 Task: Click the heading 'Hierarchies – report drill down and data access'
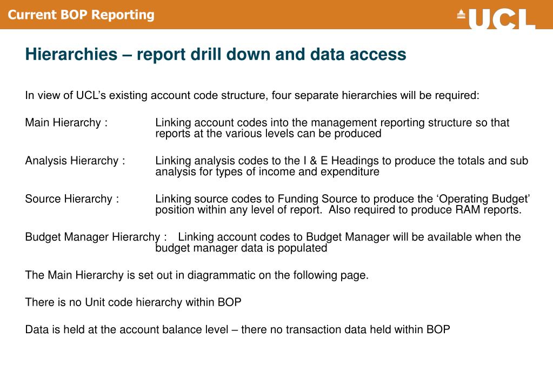pyautogui.click(x=216, y=54)
